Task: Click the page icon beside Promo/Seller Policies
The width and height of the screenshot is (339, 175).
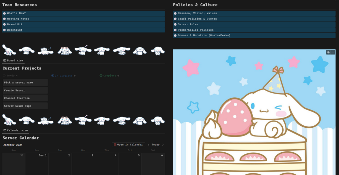Action: click(175, 30)
